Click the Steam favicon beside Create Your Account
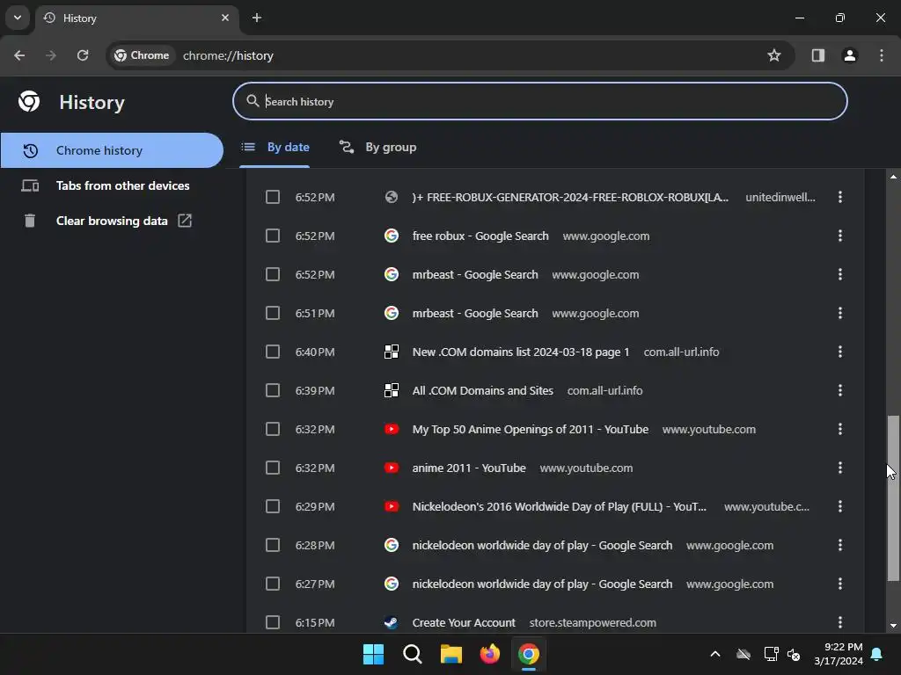The height and width of the screenshot is (675, 901). click(392, 623)
